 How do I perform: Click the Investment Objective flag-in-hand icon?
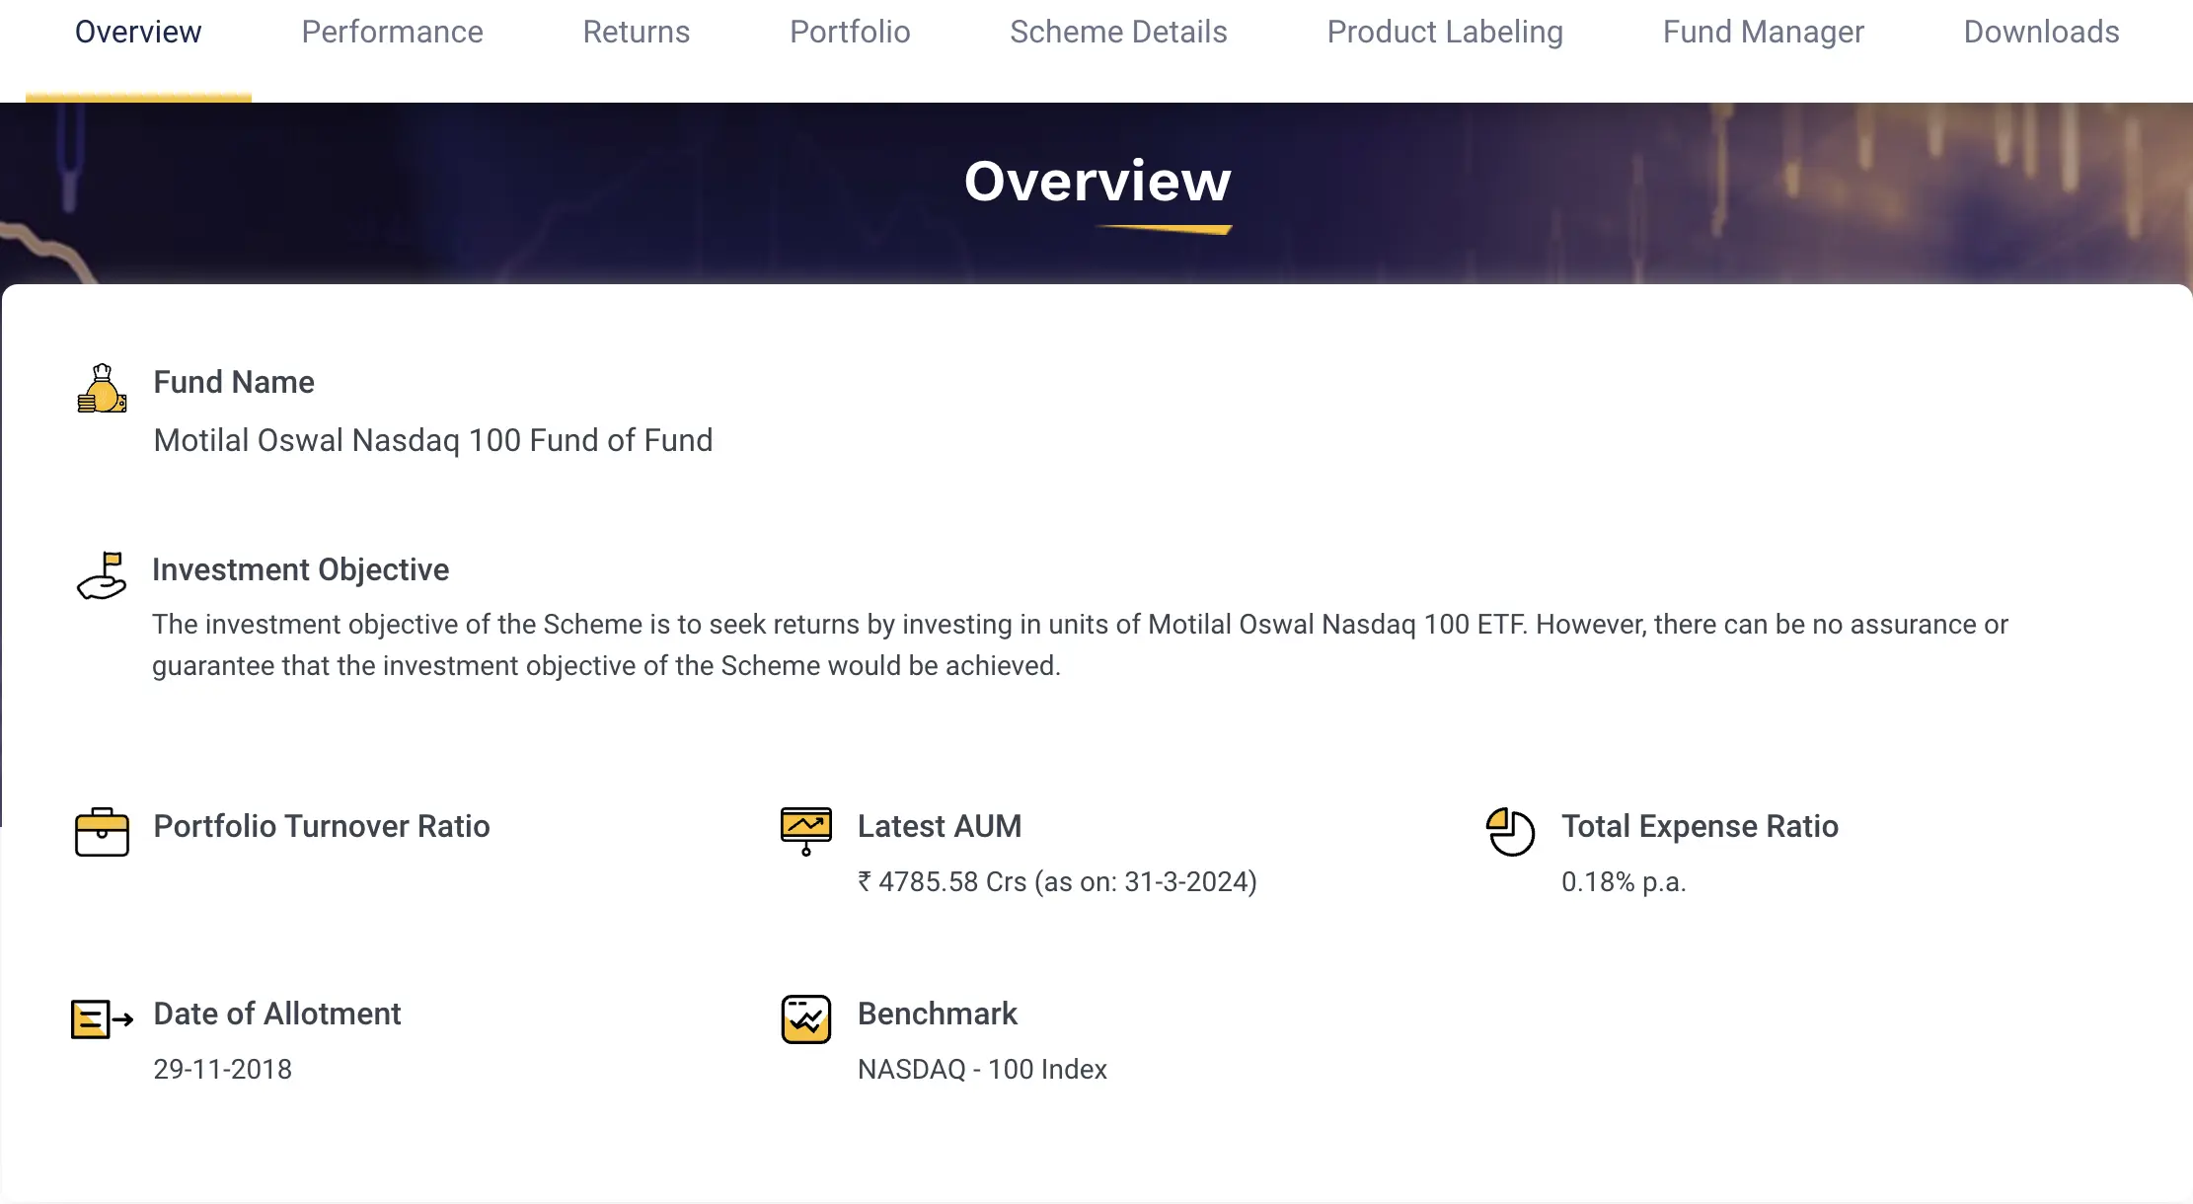pyautogui.click(x=102, y=575)
